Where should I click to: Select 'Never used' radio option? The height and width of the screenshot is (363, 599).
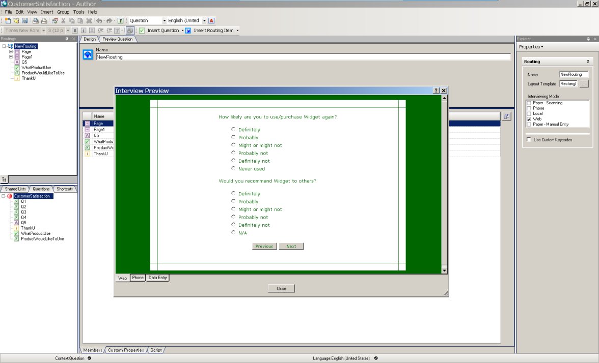[x=233, y=168]
